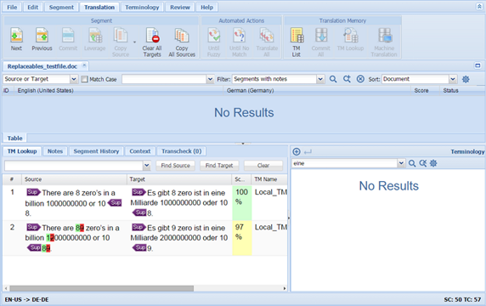Viewport: 486px width, 306px height.
Task: Switch to the Review ribbon tab
Action: point(180,7)
